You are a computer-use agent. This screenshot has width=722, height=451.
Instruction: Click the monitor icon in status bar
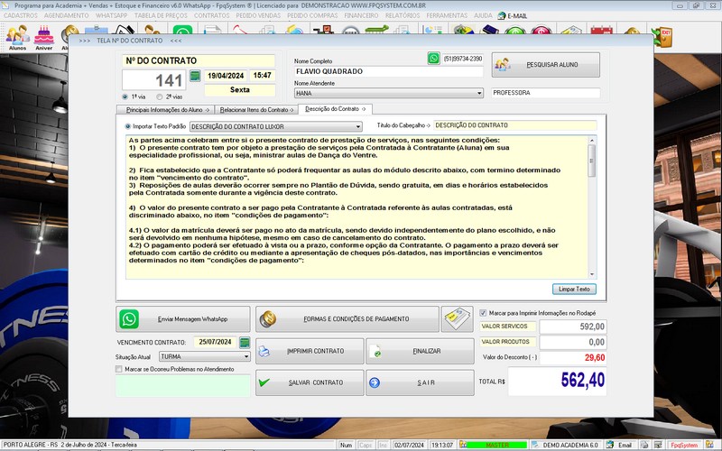coord(658,445)
